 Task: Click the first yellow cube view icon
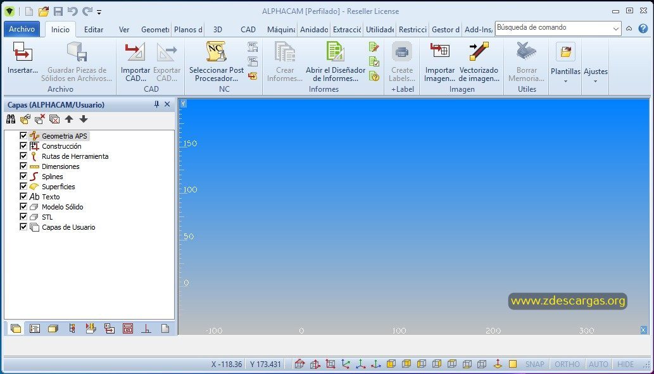click(391, 364)
